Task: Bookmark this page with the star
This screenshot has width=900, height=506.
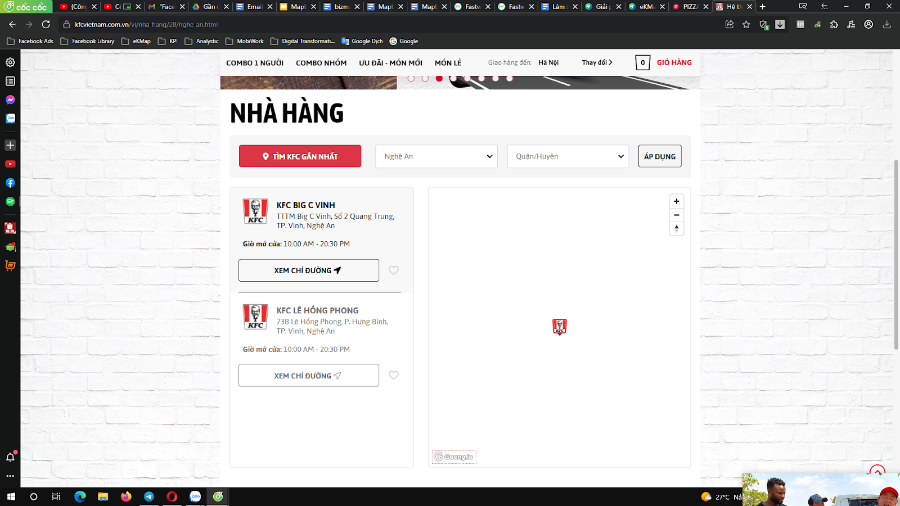Action: click(746, 24)
